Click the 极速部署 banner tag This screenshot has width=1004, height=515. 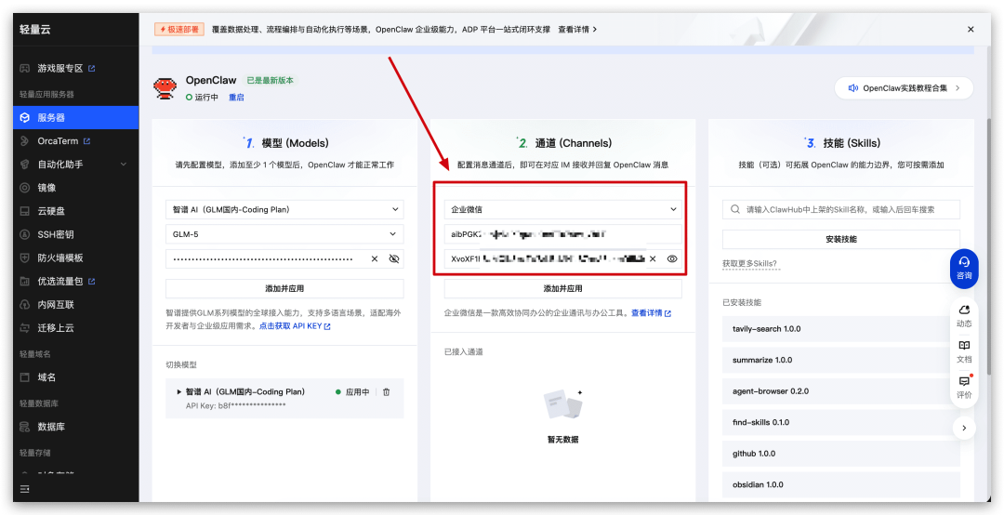178,30
